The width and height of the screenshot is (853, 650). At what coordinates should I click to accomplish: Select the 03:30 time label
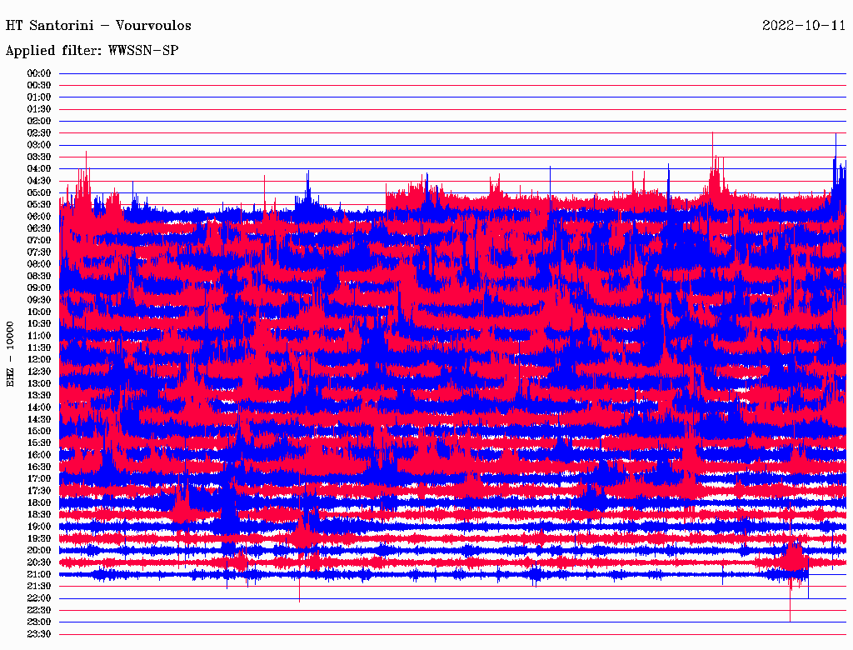tap(39, 157)
